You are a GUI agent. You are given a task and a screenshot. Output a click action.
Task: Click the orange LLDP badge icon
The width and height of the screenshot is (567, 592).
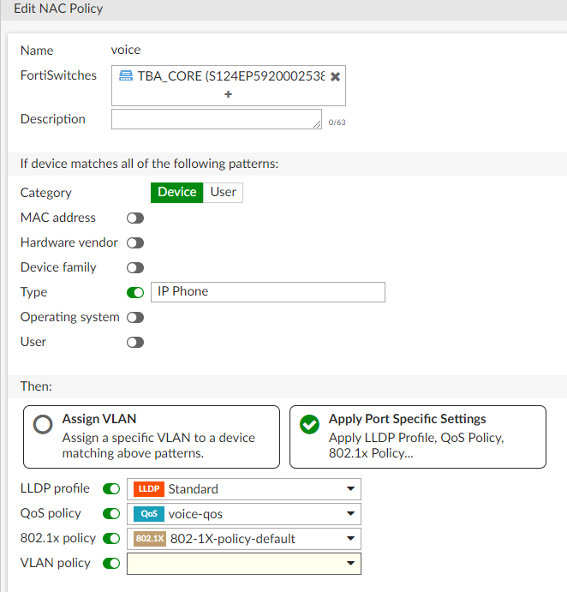click(x=147, y=489)
